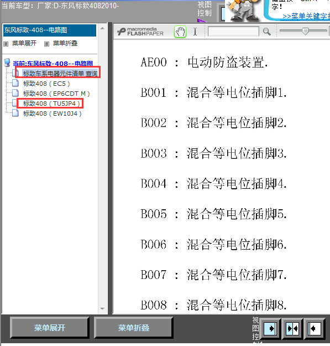The height and width of the screenshot is (346, 330).
Task: Click the B008 : 混合等电位插脚8 line
Action: click(214, 306)
